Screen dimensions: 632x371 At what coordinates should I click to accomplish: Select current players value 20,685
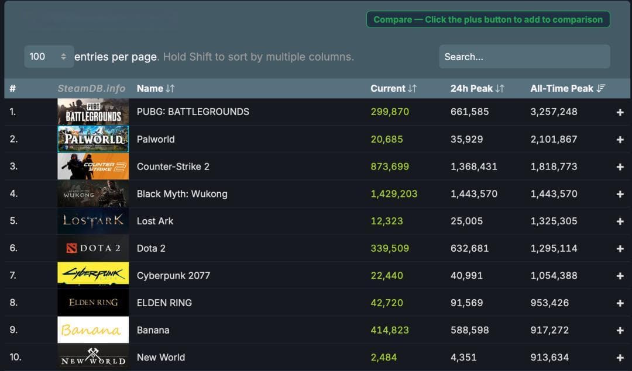(387, 139)
